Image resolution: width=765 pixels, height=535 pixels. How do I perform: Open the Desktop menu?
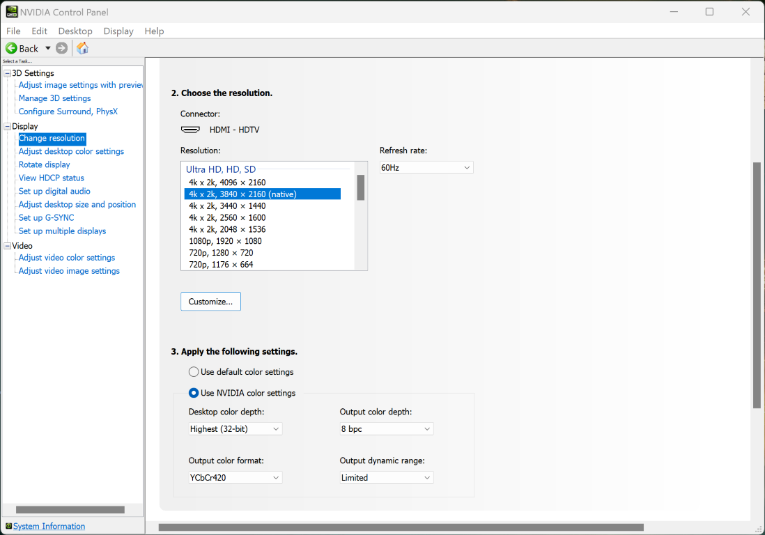tap(75, 31)
